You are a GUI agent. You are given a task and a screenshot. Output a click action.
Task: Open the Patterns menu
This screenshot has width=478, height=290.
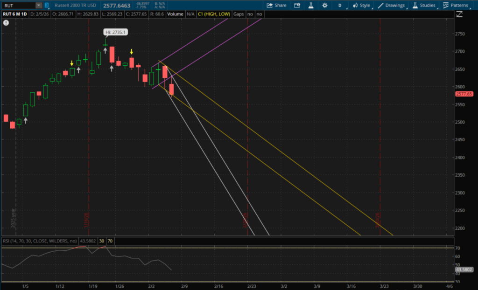click(456, 6)
